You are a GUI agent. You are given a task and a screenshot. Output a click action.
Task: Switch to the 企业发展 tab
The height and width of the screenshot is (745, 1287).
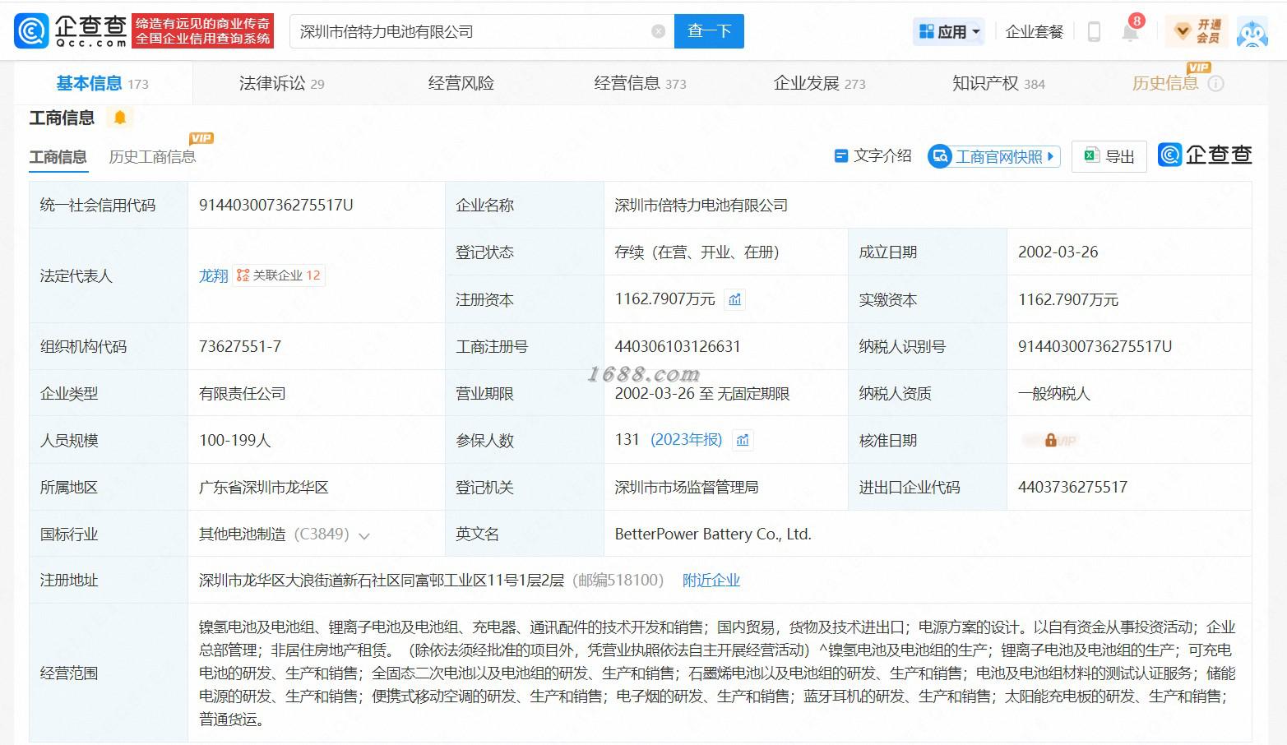coord(819,83)
